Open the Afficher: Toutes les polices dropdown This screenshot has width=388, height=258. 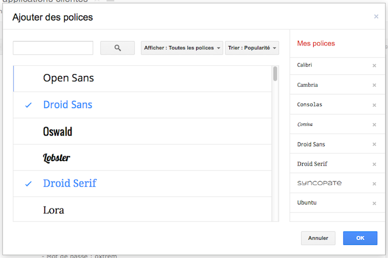[x=182, y=48]
